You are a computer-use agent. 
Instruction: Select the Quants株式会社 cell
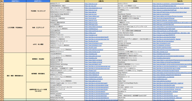click(67, 31)
